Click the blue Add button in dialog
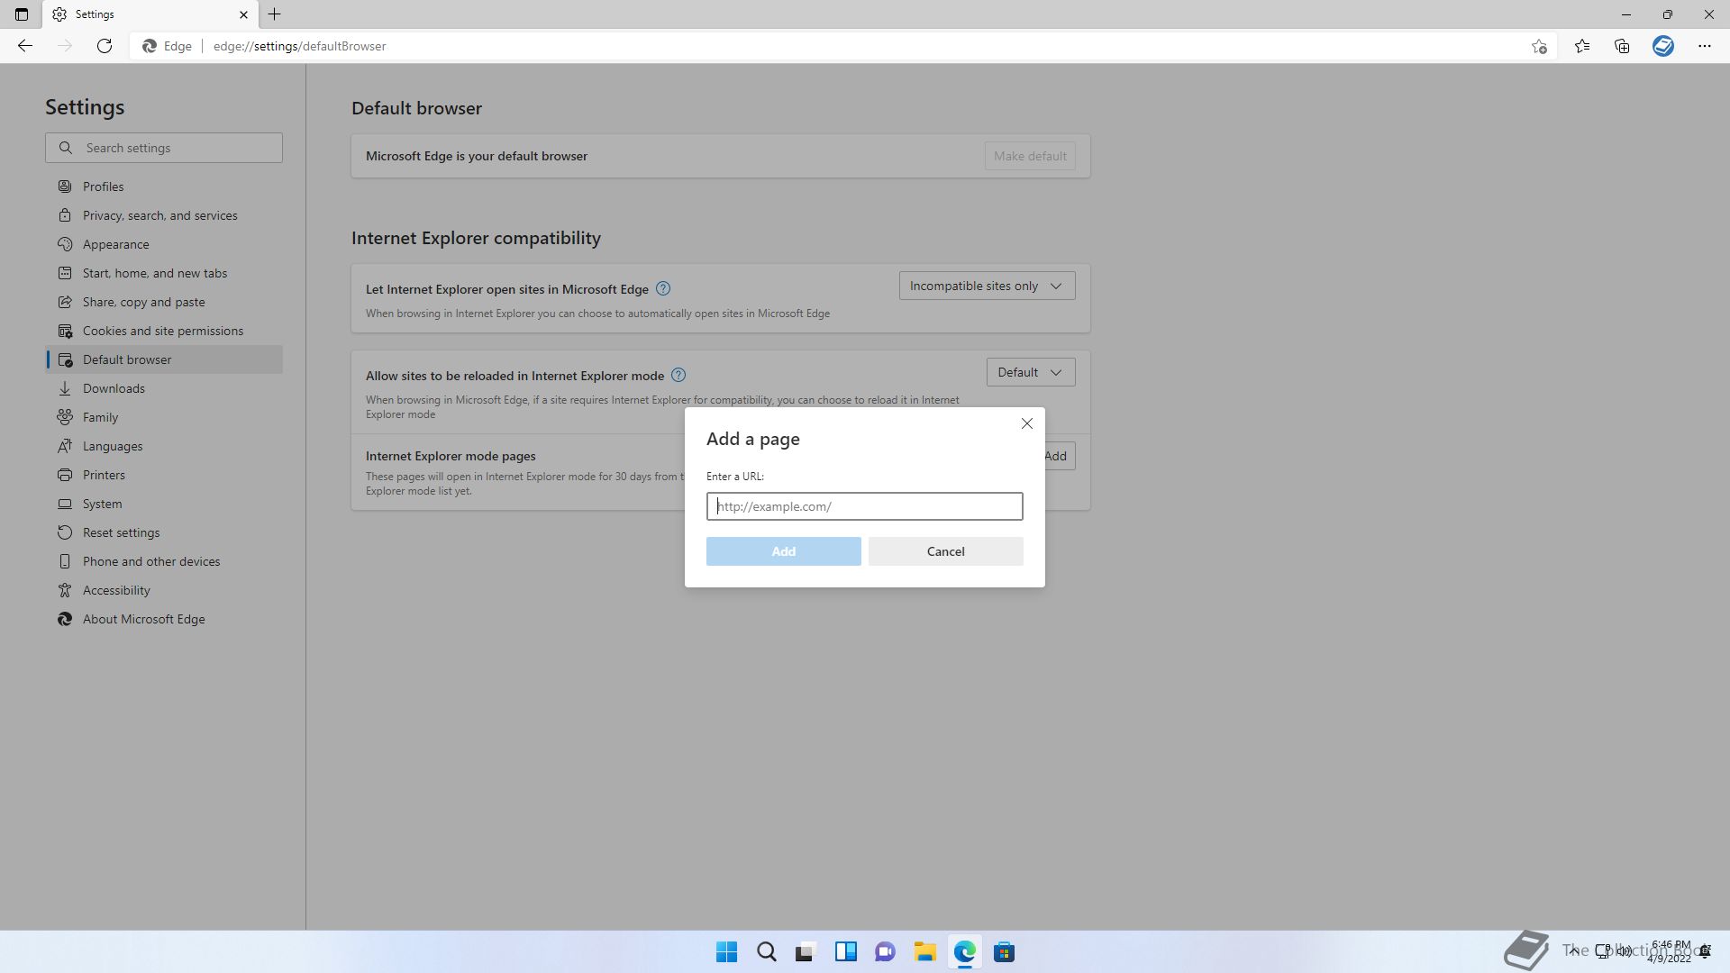Viewport: 1730px width, 973px height. pyautogui.click(x=784, y=551)
